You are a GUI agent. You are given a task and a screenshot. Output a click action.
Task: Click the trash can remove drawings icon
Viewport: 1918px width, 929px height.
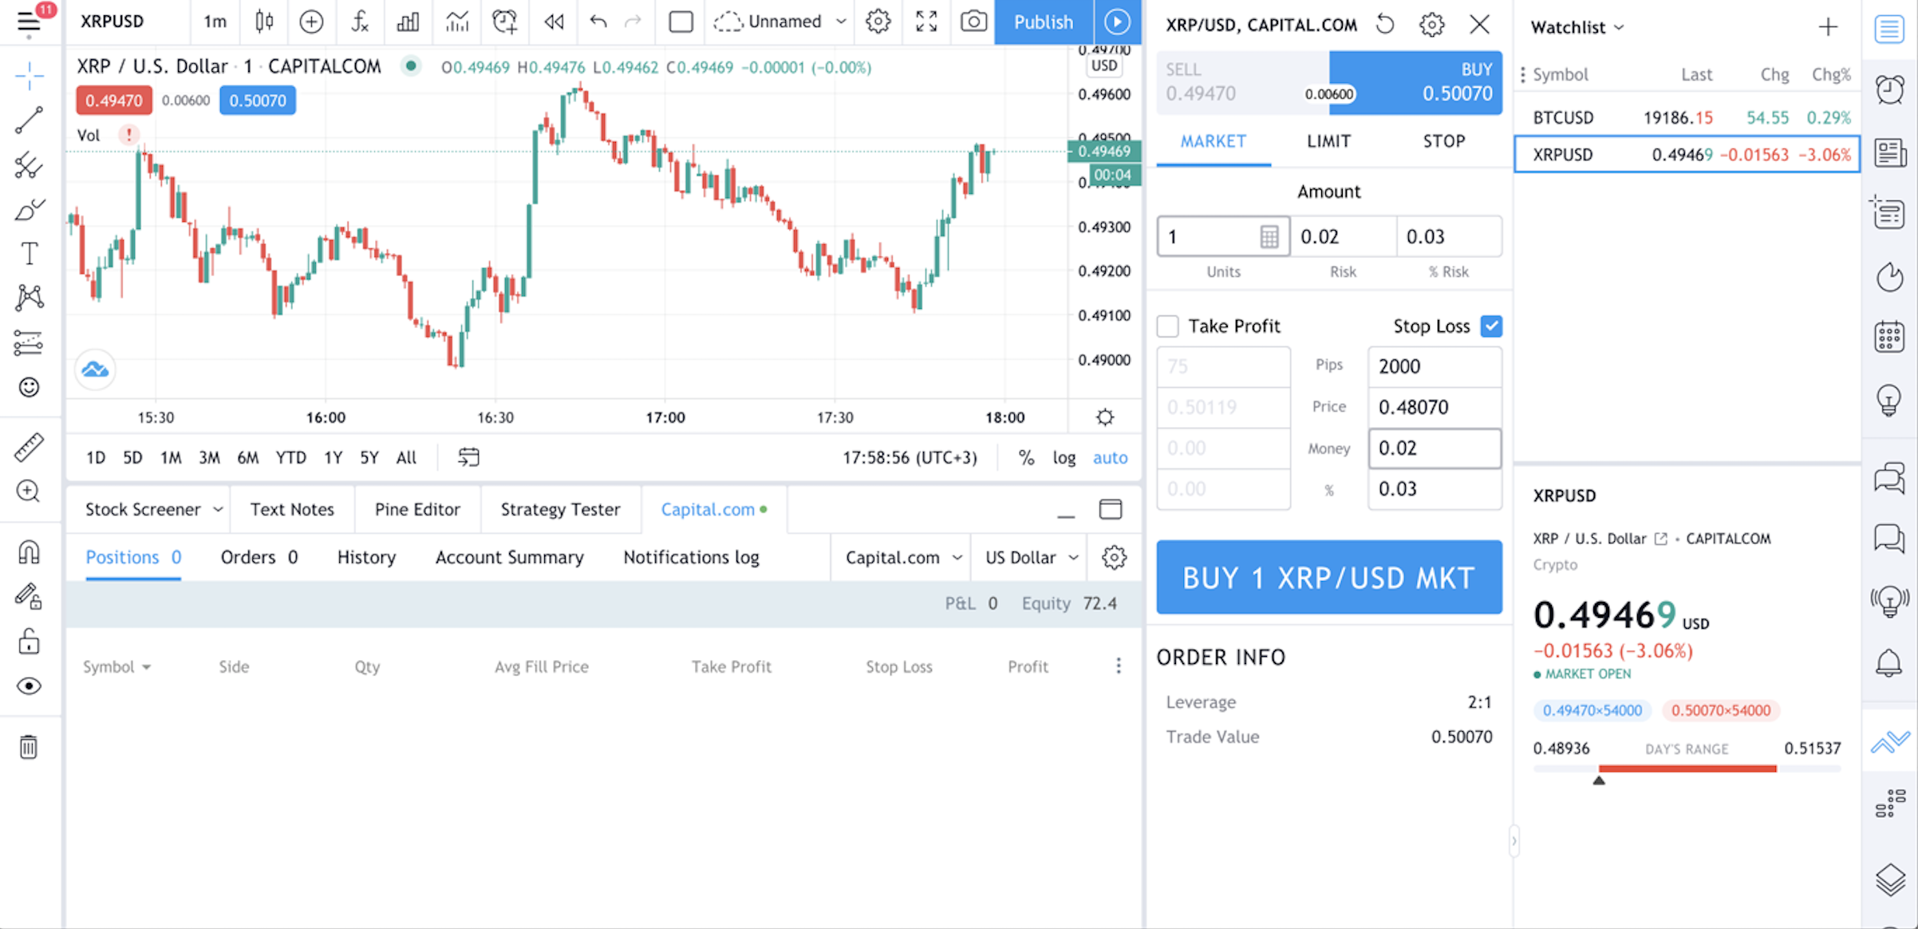click(29, 747)
